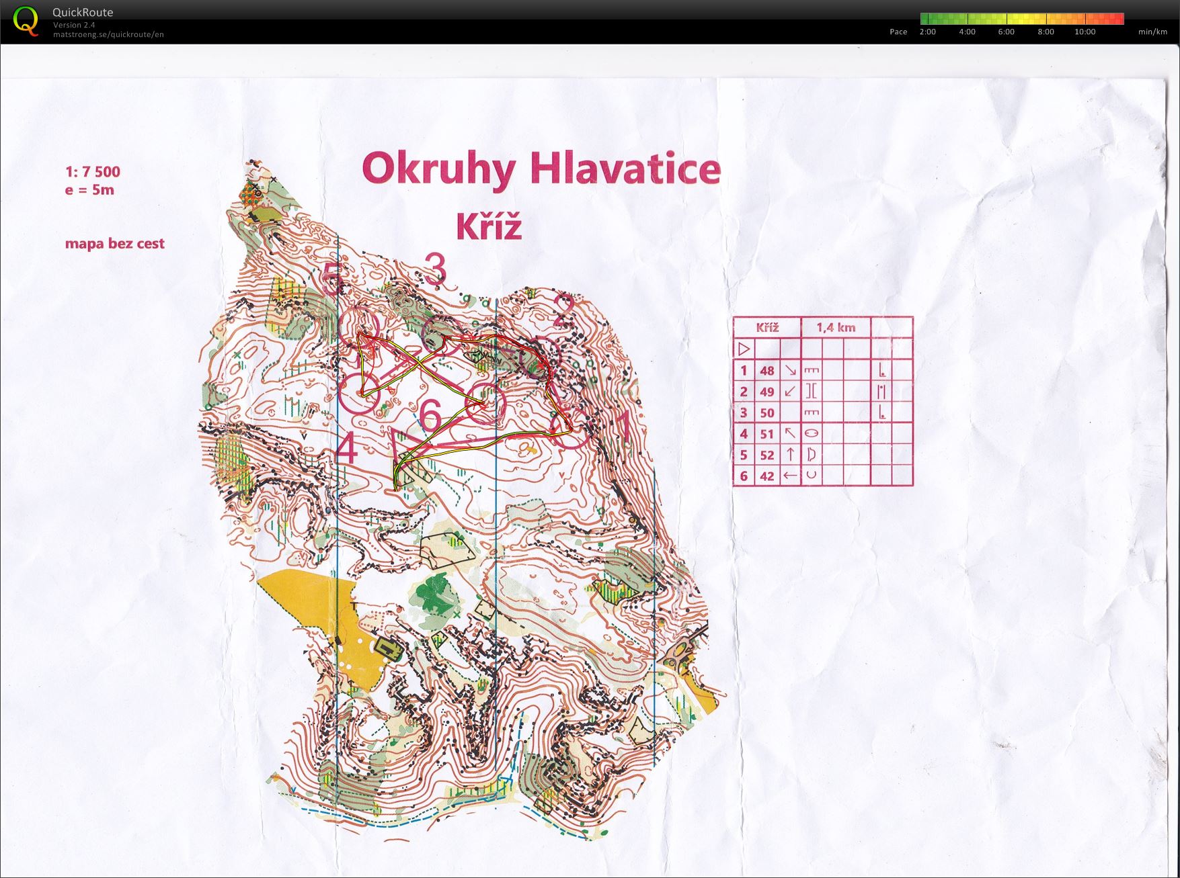Click control circle 4 on the map
The height and width of the screenshot is (878, 1180).
(359, 394)
